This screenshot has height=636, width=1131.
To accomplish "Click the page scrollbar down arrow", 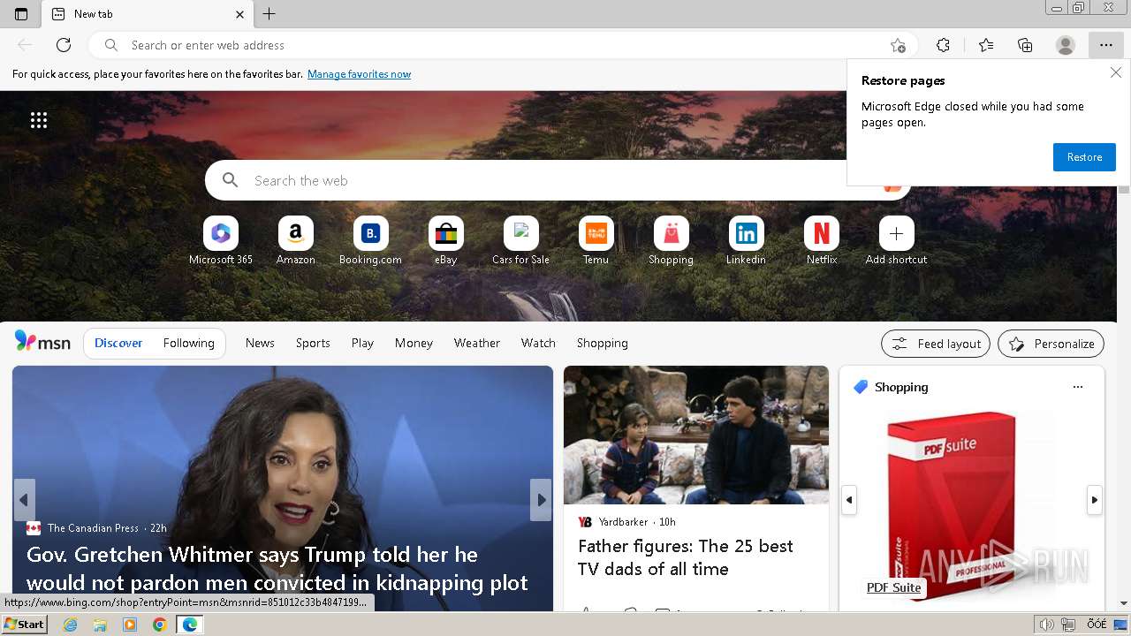I will pyautogui.click(x=1124, y=604).
